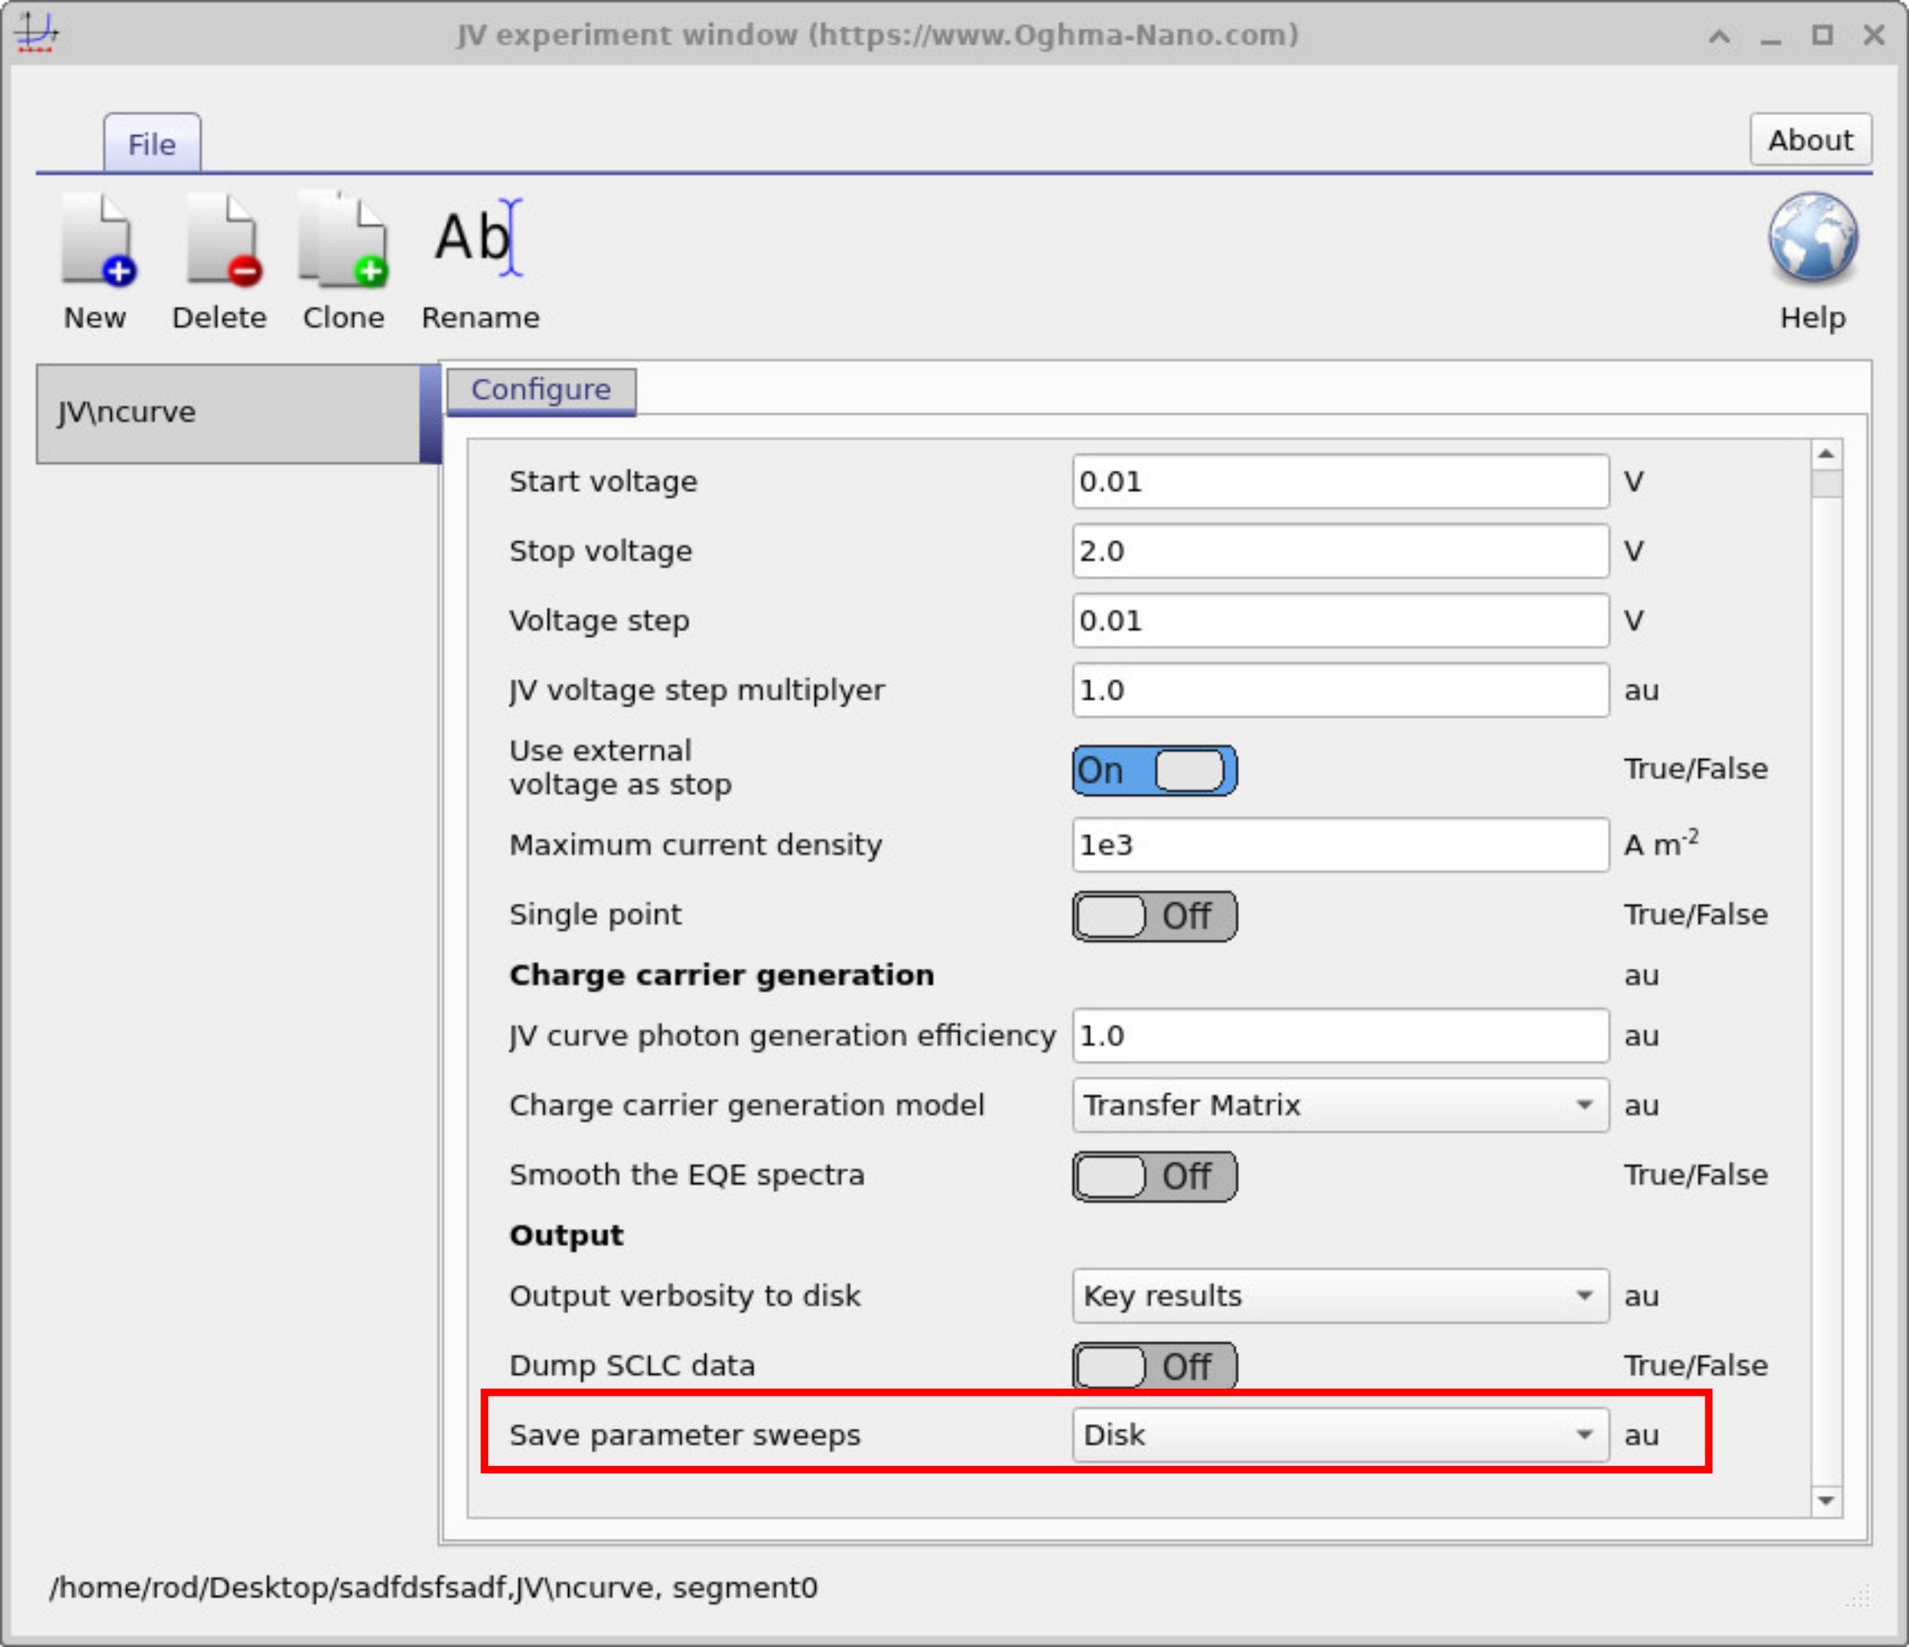The image size is (1909, 1647).
Task: Enable Dump SCLC data
Action: pyautogui.click(x=1152, y=1366)
